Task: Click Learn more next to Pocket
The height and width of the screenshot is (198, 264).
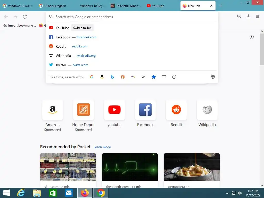Action: click(102, 147)
